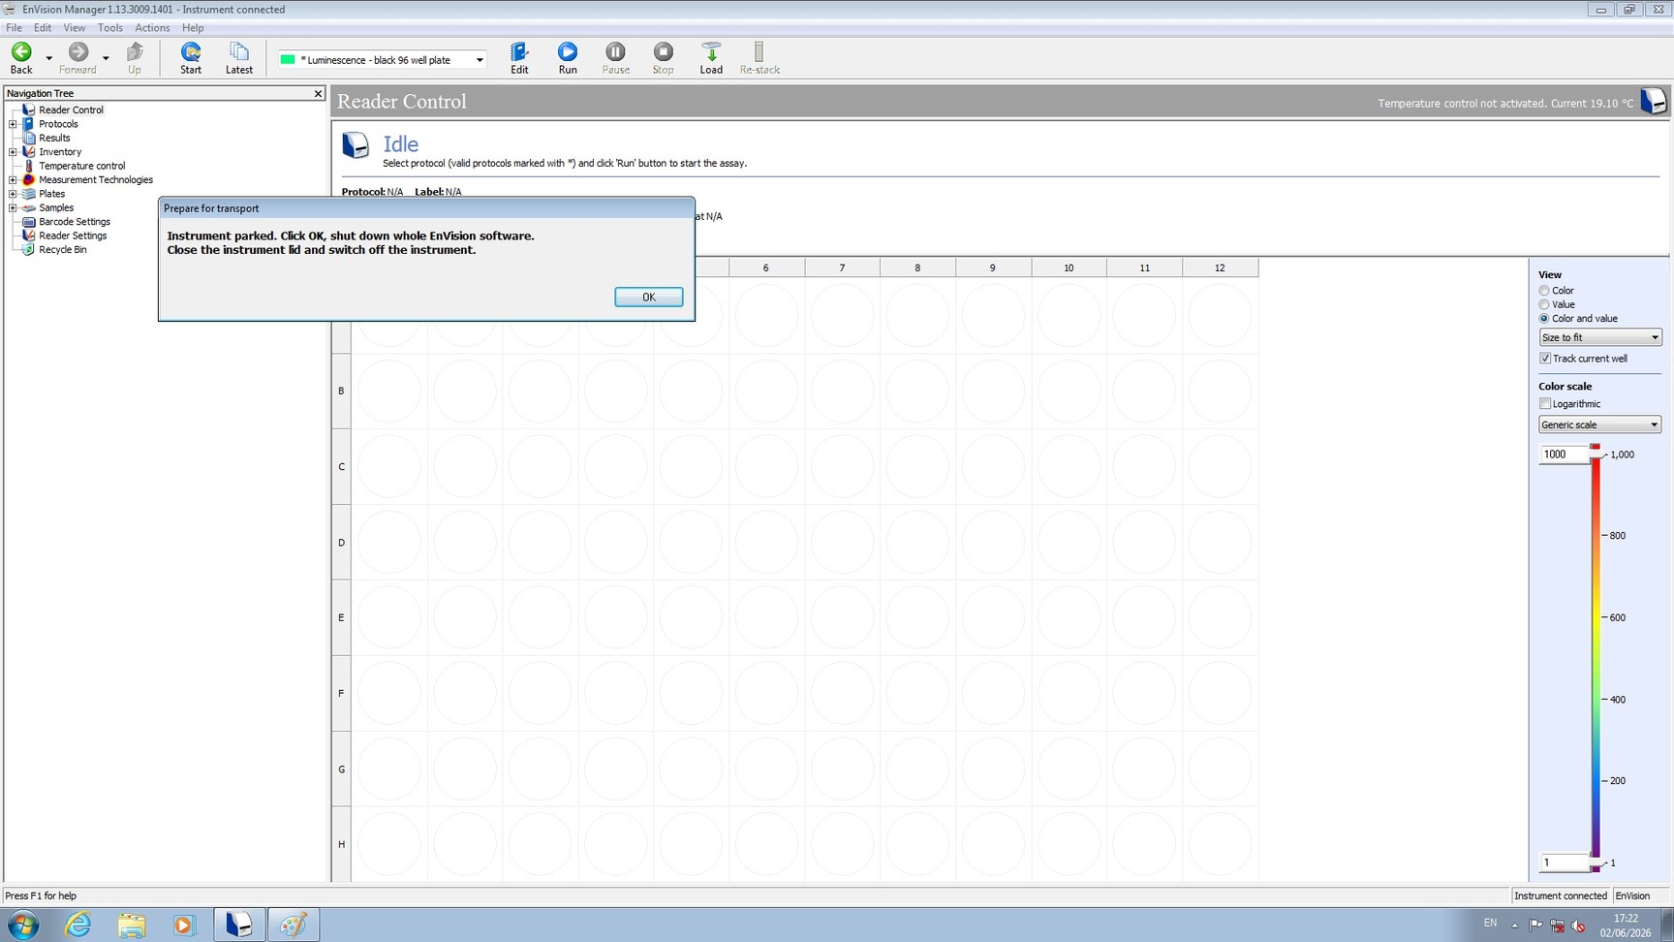Select the Color and value radio button
Viewport: 1674px width, 942px height.
point(1544,318)
